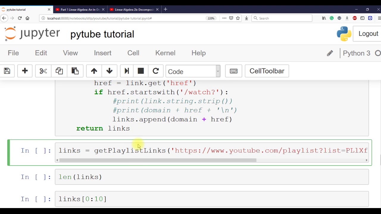Screen dimensions: 381x214
Task: Click the horizontal scrollbar in getPlaylistLinks cell
Action: (158, 160)
